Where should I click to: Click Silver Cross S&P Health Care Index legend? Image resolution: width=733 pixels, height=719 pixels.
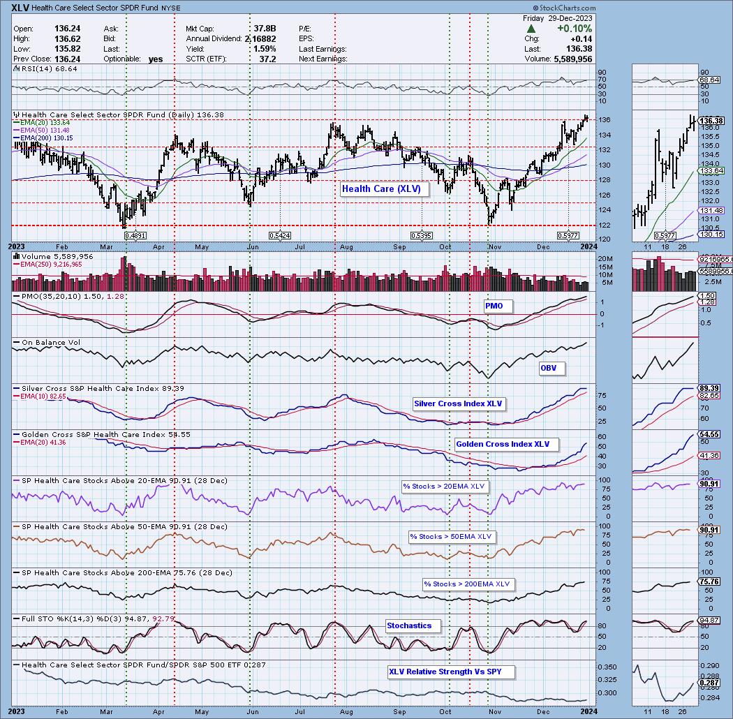click(98, 389)
